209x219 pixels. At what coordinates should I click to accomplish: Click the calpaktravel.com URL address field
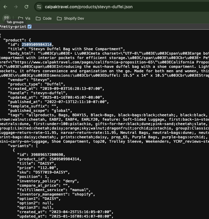click(x=88, y=7)
